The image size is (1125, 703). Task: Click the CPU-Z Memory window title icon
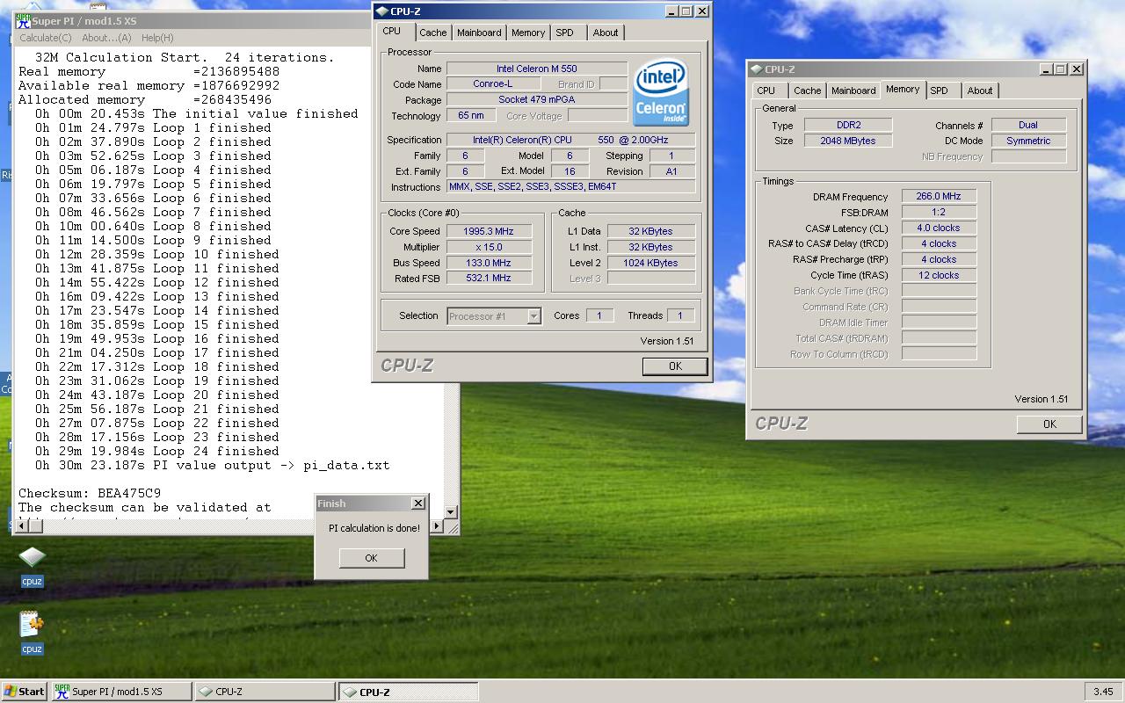tap(756, 69)
